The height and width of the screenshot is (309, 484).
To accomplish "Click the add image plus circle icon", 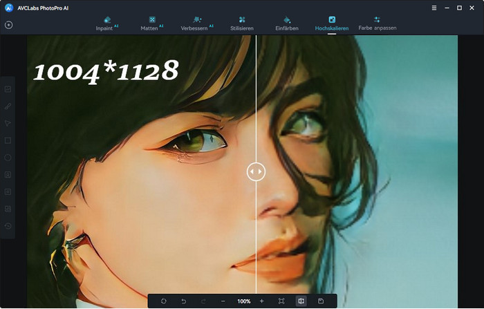I will pyautogui.click(x=8, y=25).
